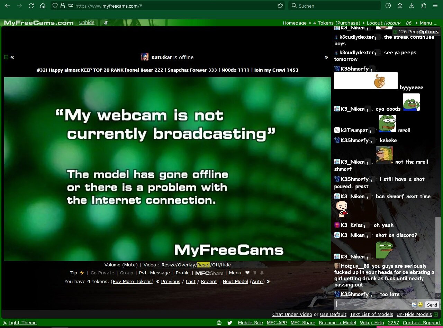Viewport: 443px width, 328px height.
Task: Click the bell notification icon below video
Action: 262,273
